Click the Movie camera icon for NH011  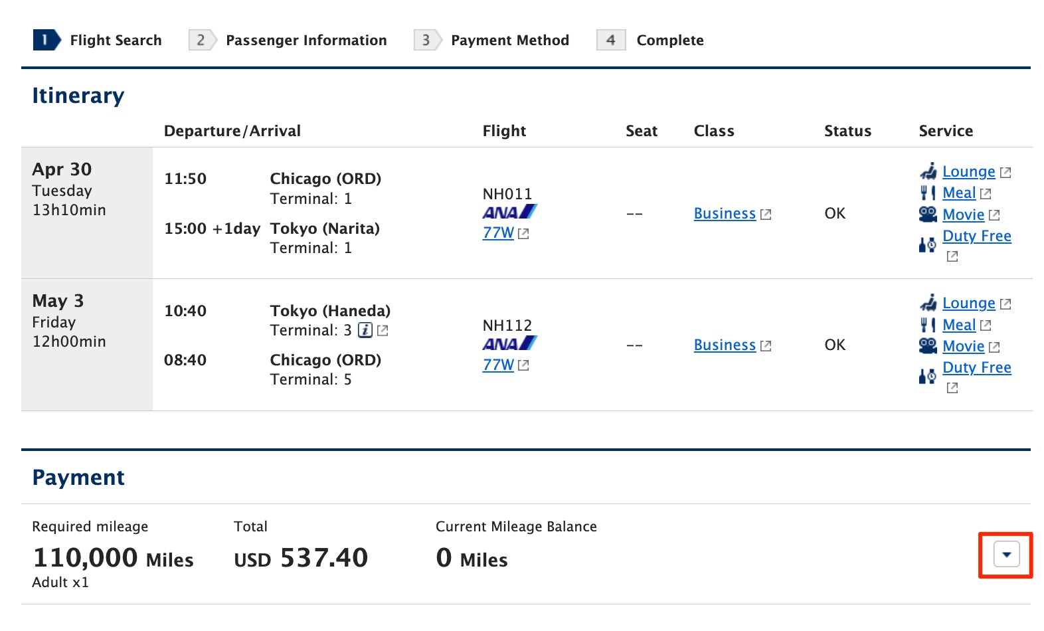coord(928,215)
